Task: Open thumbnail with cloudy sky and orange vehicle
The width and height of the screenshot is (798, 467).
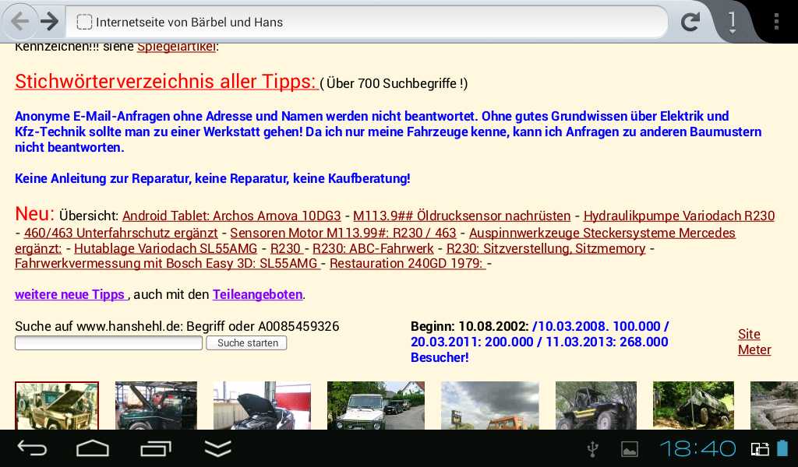Action: pos(489,406)
